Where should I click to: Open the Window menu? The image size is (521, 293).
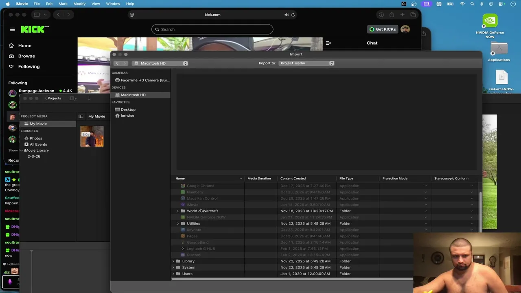pos(113,4)
